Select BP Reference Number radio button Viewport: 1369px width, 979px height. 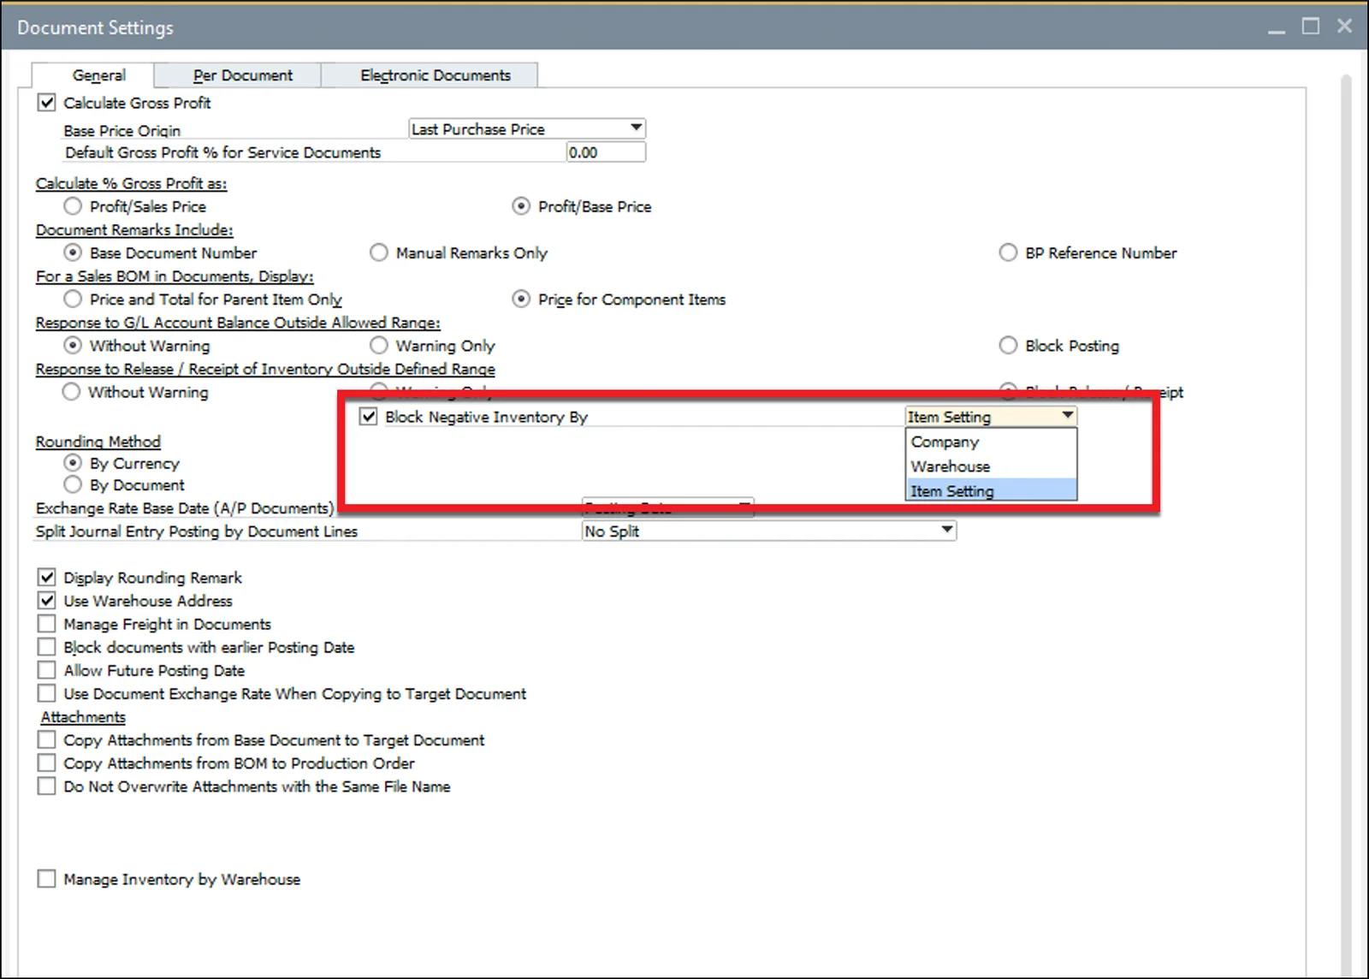[x=1009, y=253]
